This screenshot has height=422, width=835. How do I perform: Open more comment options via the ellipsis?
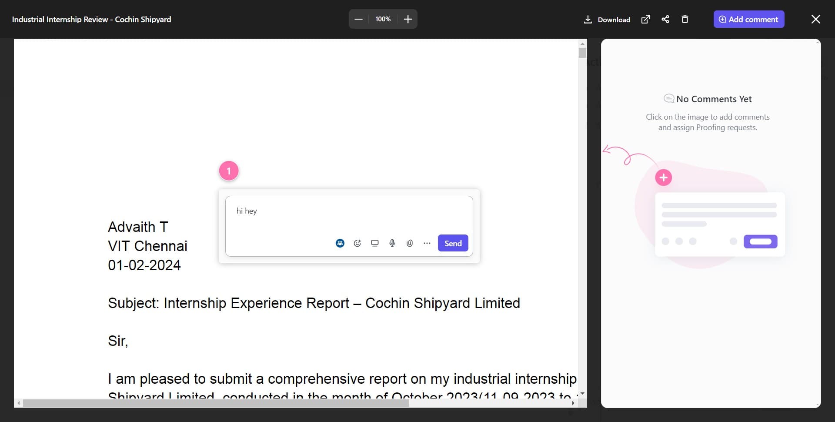tap(427, 243)
